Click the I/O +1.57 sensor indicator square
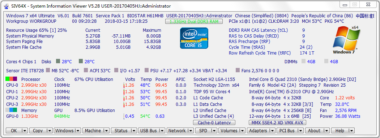Viewport: 380px width, 138px height. pos(116,70)
